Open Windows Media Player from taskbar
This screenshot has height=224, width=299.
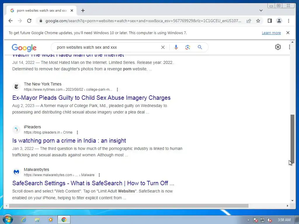click(50, 220)
